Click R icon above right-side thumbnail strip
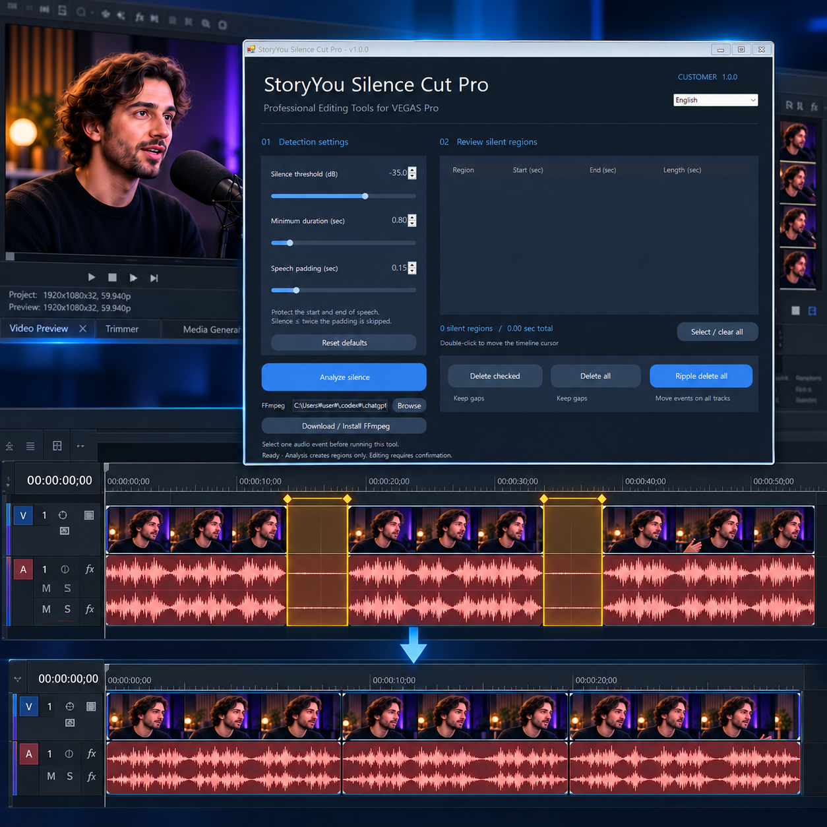This screenshot has height=827, width=827. pyautogui.click(x=789, y=106)
